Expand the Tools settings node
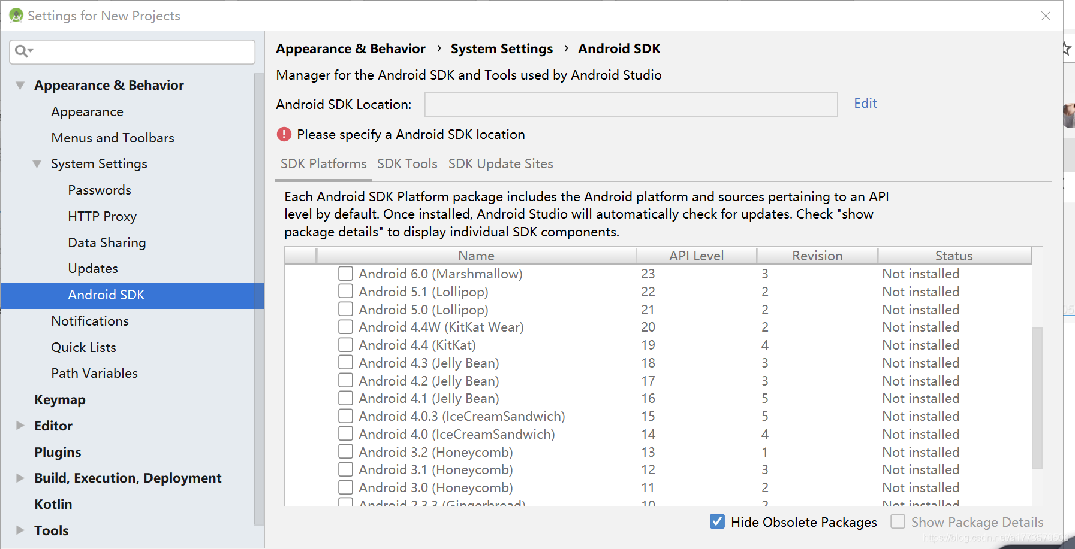This screenshot has height=549, width=1075. coord(20,530)
